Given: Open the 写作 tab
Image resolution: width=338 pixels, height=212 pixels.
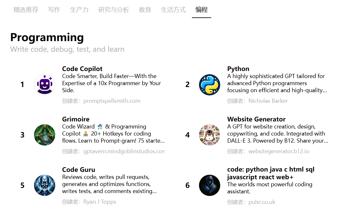Looking at the screenshot, I should click(54, 10).
